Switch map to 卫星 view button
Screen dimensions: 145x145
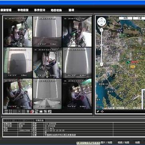139,18
